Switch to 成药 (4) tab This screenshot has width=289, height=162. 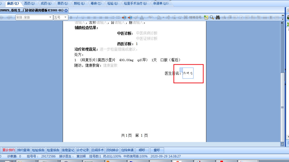click(46, 4)
